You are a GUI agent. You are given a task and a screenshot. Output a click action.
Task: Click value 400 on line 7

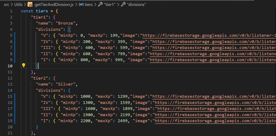tap(89, 48)
